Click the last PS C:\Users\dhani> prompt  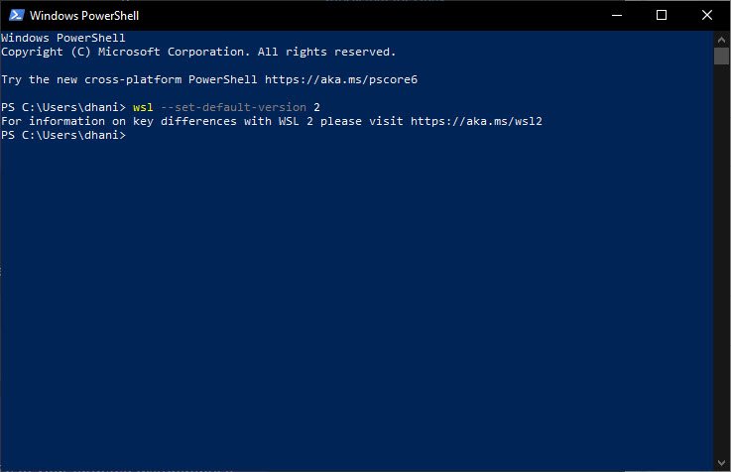pyautogui.click(x=63, y=135)
